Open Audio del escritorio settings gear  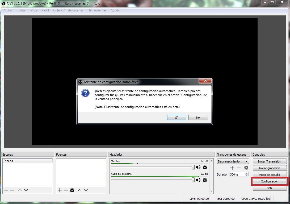tap(205, 180)
